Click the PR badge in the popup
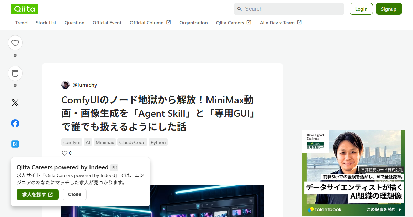The width and height of the screenshot is (413, 217). point(114,168)
